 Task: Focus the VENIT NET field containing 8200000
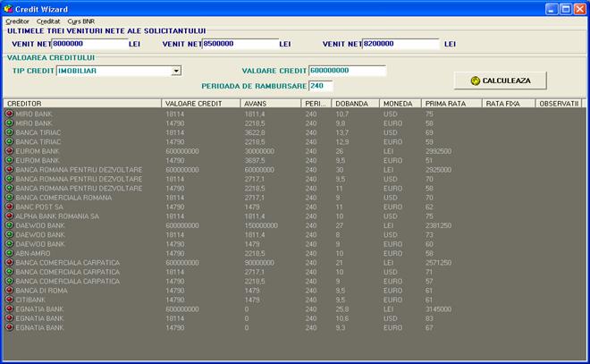400,44
